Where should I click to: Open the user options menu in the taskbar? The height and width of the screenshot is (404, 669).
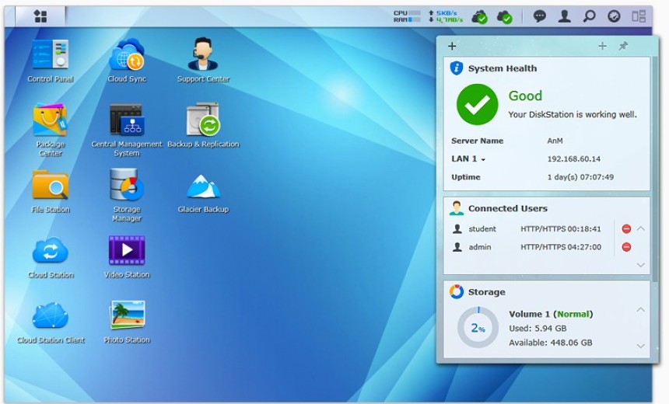(x=565, y=16)
